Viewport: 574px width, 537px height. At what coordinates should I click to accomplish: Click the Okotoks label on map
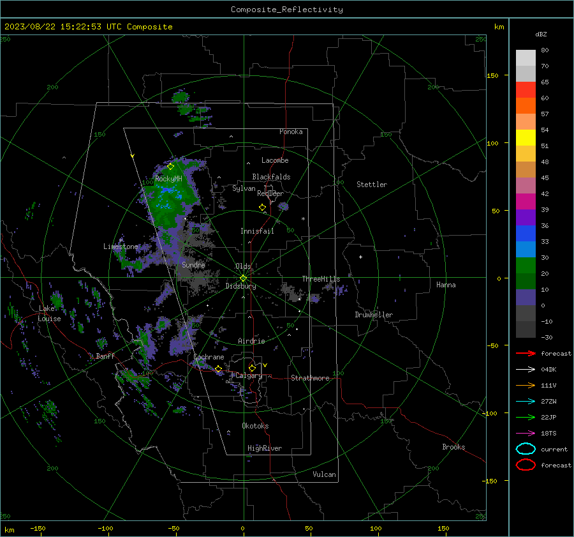(x=255, y=426)
